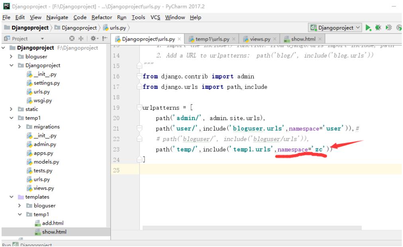Expand the bloguser folder at tree top
This screenshot has width=403, height=247.
[x=11, y=56]
